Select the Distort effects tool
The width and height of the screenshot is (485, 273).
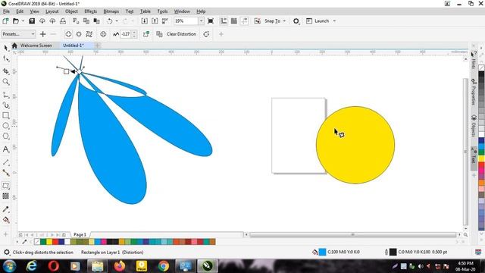click(x=5, y=186)
